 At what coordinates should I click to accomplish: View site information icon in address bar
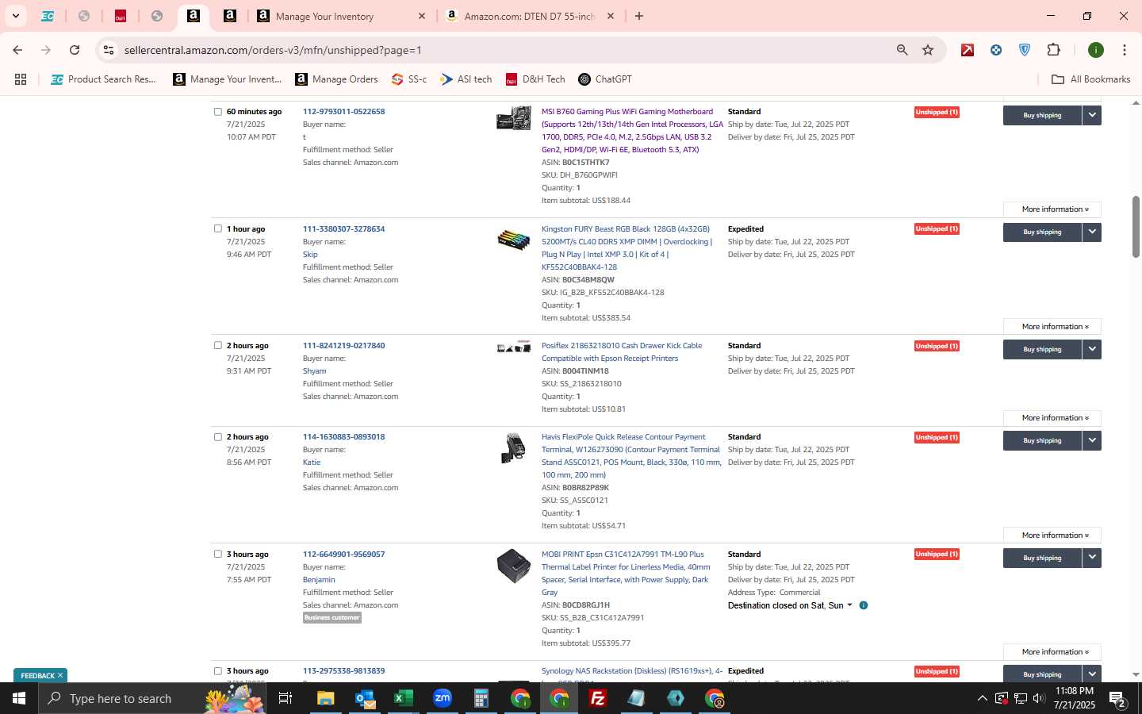[x=109, y=50]
